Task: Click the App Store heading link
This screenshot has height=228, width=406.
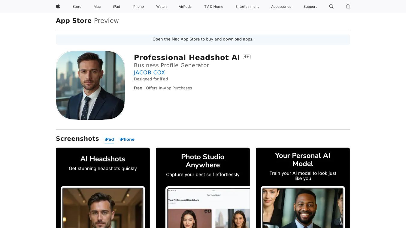Action: (74, 21)
